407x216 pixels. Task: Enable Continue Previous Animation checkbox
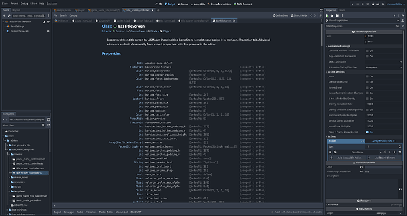(367, 51)
